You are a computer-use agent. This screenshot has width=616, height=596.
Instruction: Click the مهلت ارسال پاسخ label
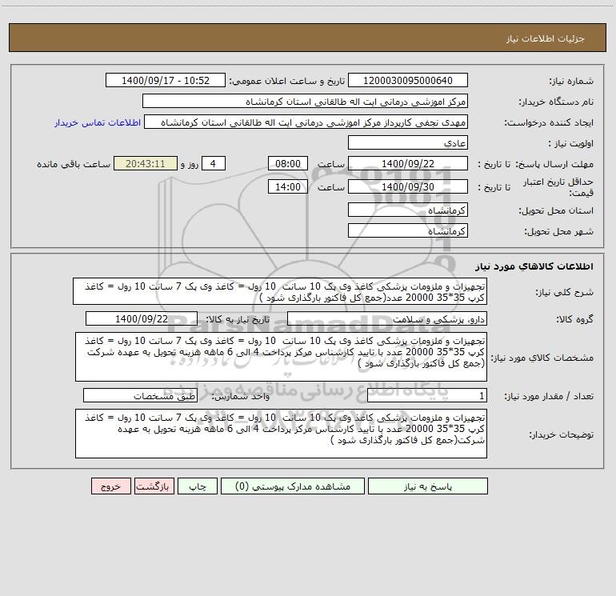coord(554,164)
